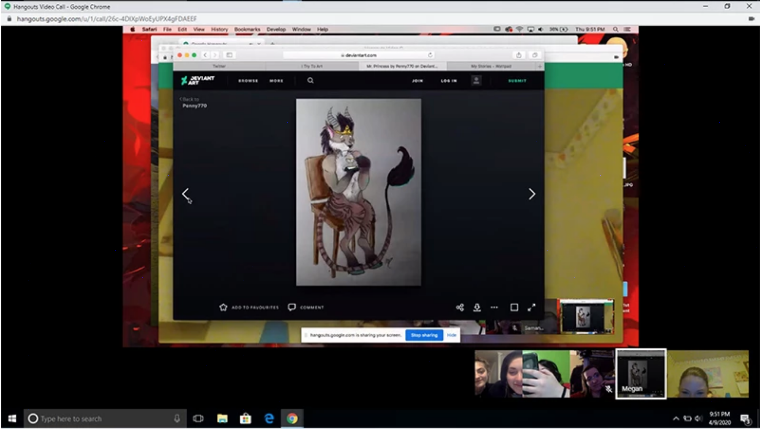Open Safari File menu
Screen dimensions: 761x429
pyautogui.click(x=167, y=29)
